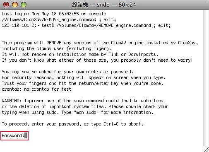This screenshot has width=209, height=152.
Task: Click the gray block cursor after Password:
Action: 26,135
